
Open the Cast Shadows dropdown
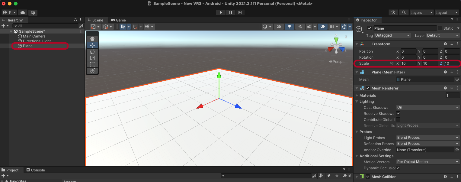tap(428, 107)
